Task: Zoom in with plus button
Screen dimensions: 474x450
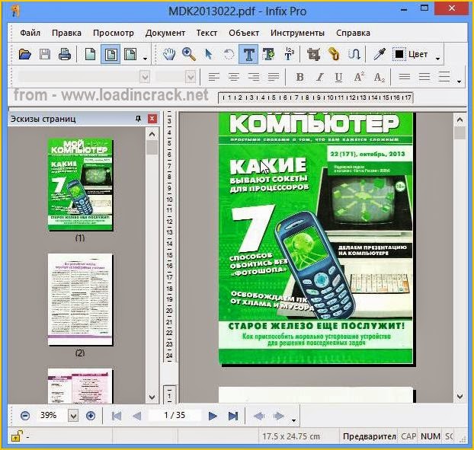Action: point(91,416)
